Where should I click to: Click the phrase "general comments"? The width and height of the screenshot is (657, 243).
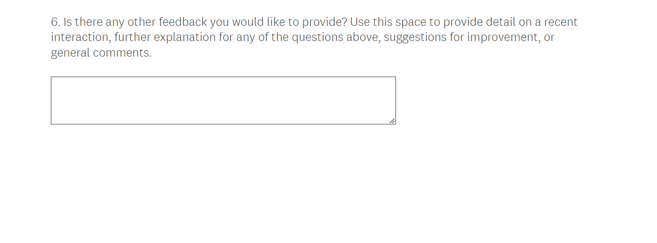[101, 53]
